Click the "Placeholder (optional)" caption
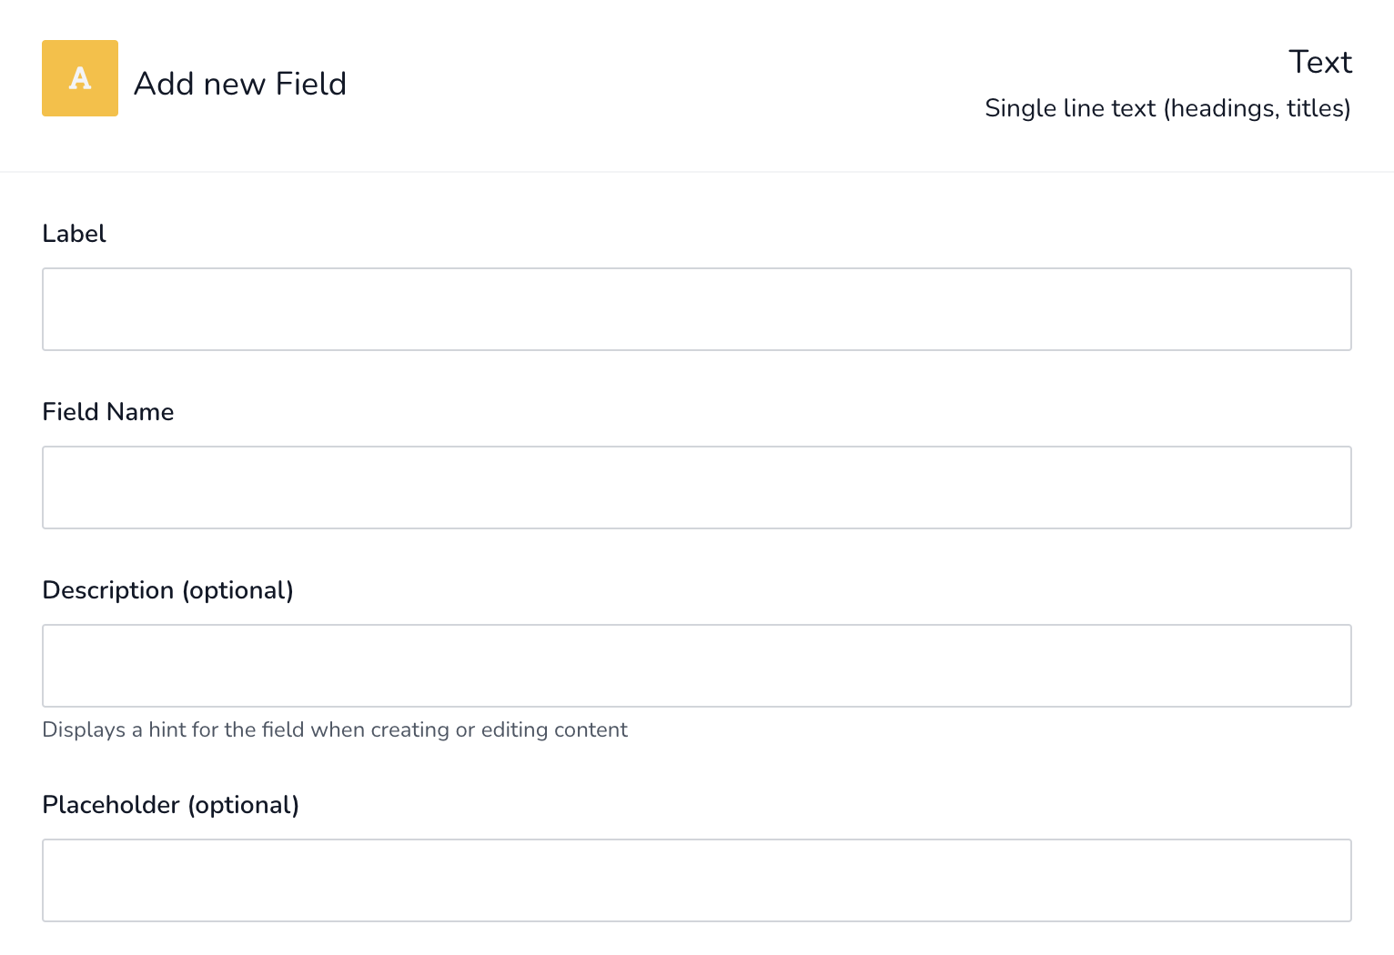This screenshot has width=1394, height=955. click(x=170, y=805)
